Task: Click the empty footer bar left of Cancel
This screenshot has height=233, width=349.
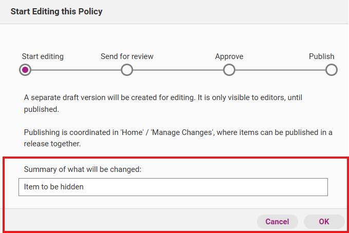Action: click(128, 222)
